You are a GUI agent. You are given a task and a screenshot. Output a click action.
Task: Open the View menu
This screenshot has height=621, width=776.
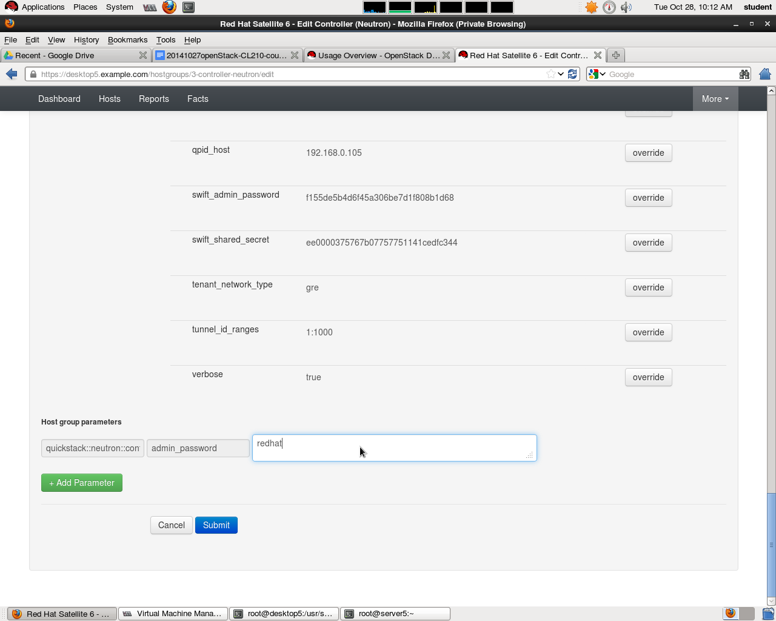56,39
